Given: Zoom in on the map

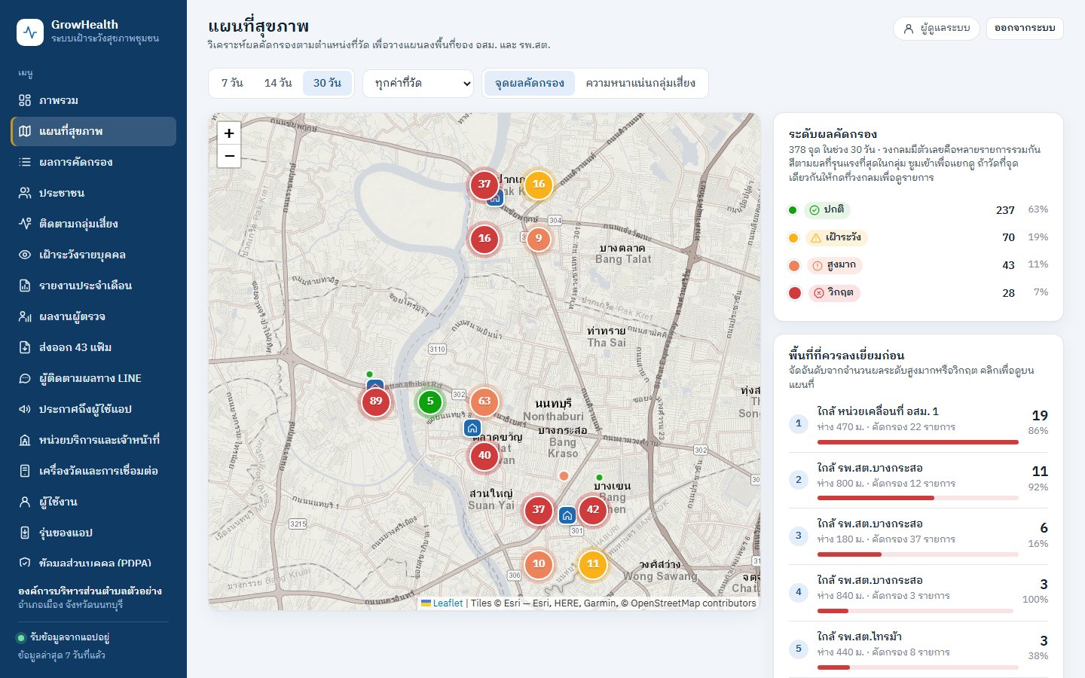Looking at the screenshot, I should (229, 133).
